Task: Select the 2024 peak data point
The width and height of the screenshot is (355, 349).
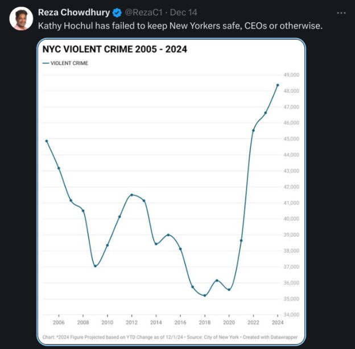Action: 278,85
